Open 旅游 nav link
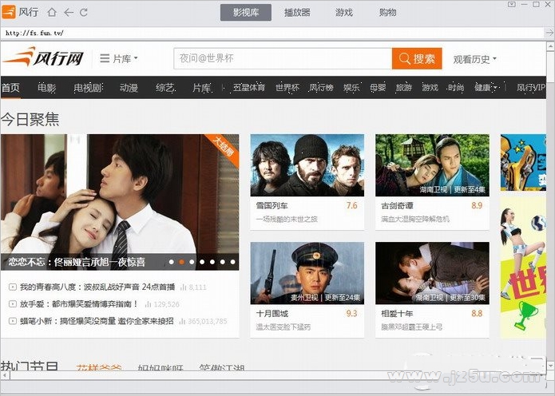The image size is (555, 396). coord(404,87)
